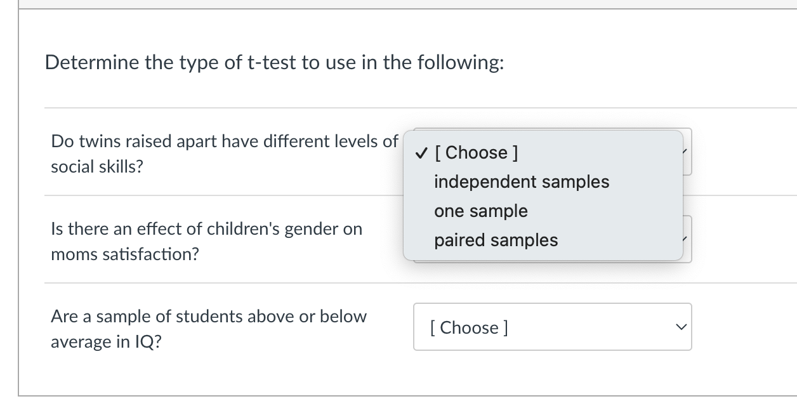Click the checkmark icon beside "[ Choose ]"
The image size is (797, 420).
coord(421,153)
